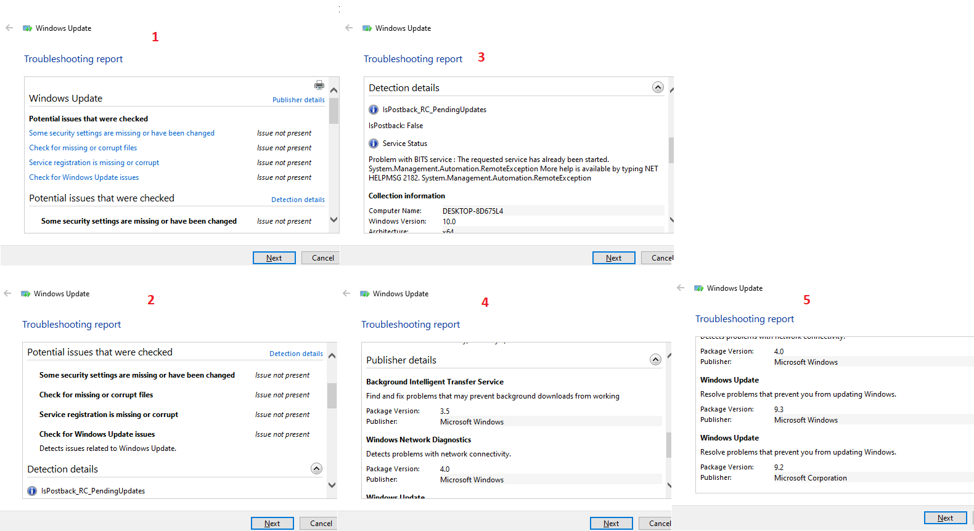
Task: Collapse Detection details in the window showing Service Status
Action: tap(658, 87)
